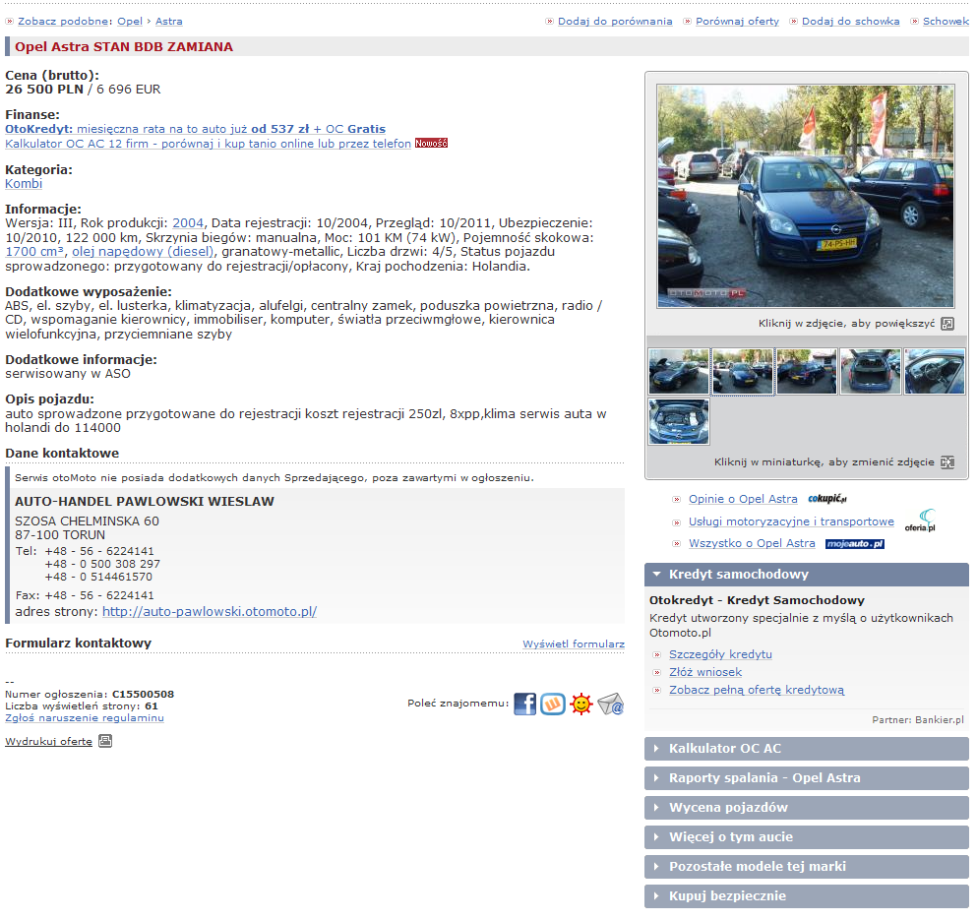Send the offer by email envelope icon

(x=611, y=705)
